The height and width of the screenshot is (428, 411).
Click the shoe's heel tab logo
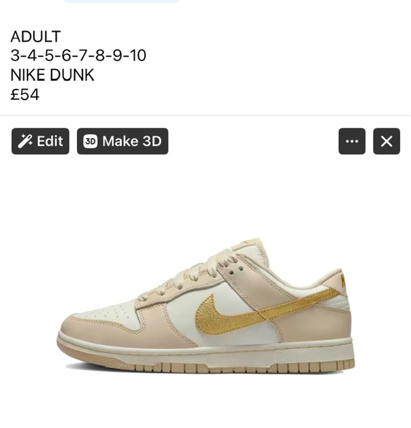tap(344, 281)
